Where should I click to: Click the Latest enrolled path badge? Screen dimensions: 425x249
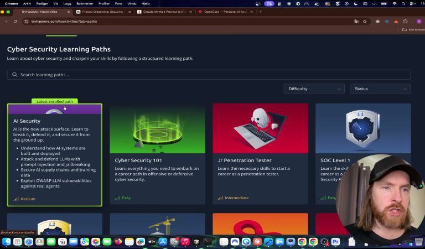point(54,101)
